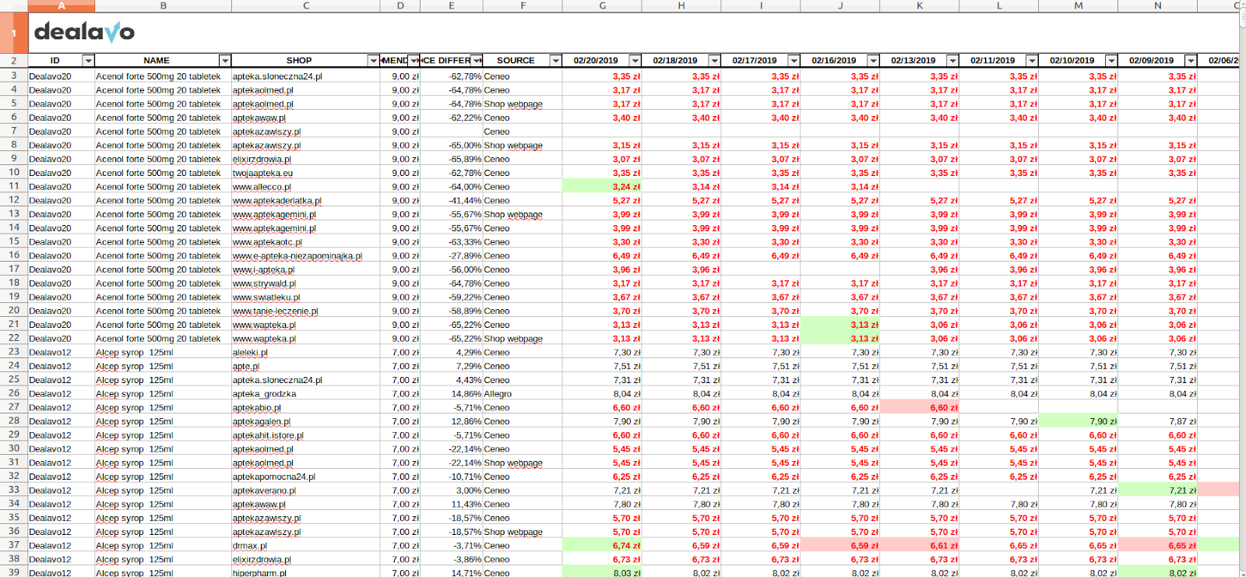Select the Allegro source cell
Viewport: 1246px width, 577px height.
[522, 394]
